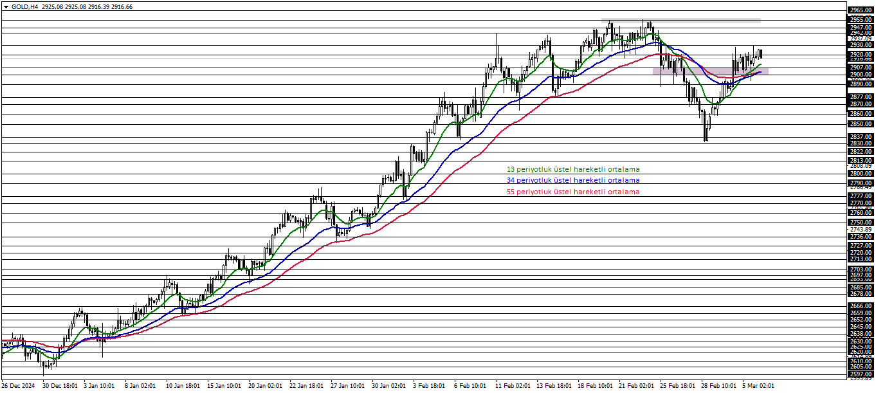
Task: Select the gray resistance rectangle near 2955
Action: (680, 21)
